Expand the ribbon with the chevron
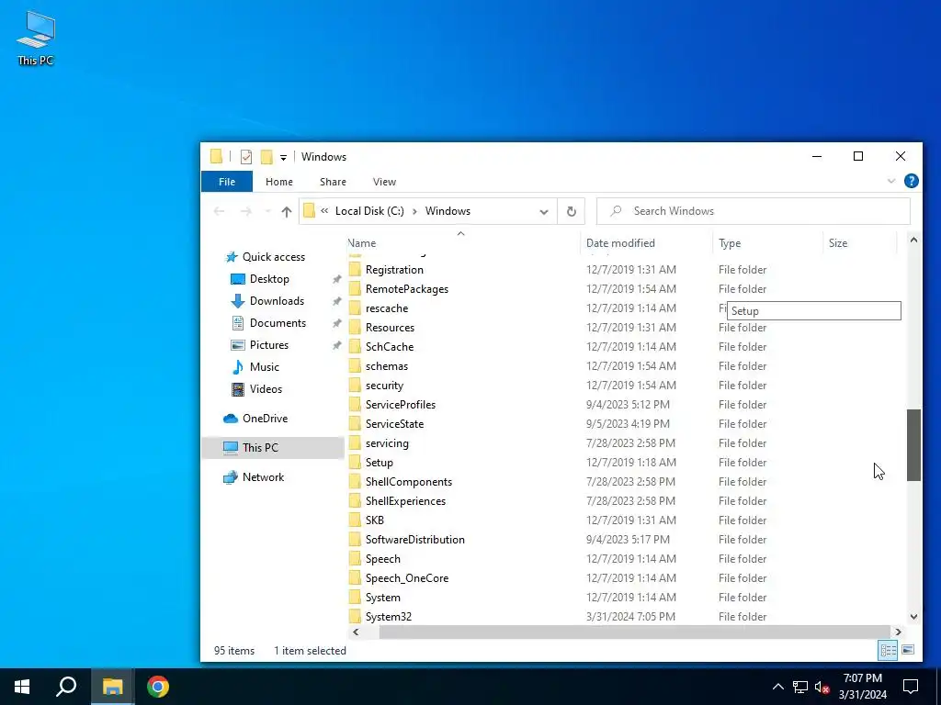Screen dimensions: 941x705 (x=891, y=181)
